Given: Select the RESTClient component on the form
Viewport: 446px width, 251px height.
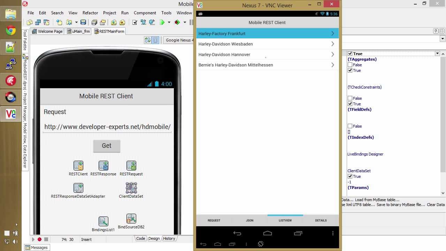Looking at the screenshot, I should tap(78, 165).
